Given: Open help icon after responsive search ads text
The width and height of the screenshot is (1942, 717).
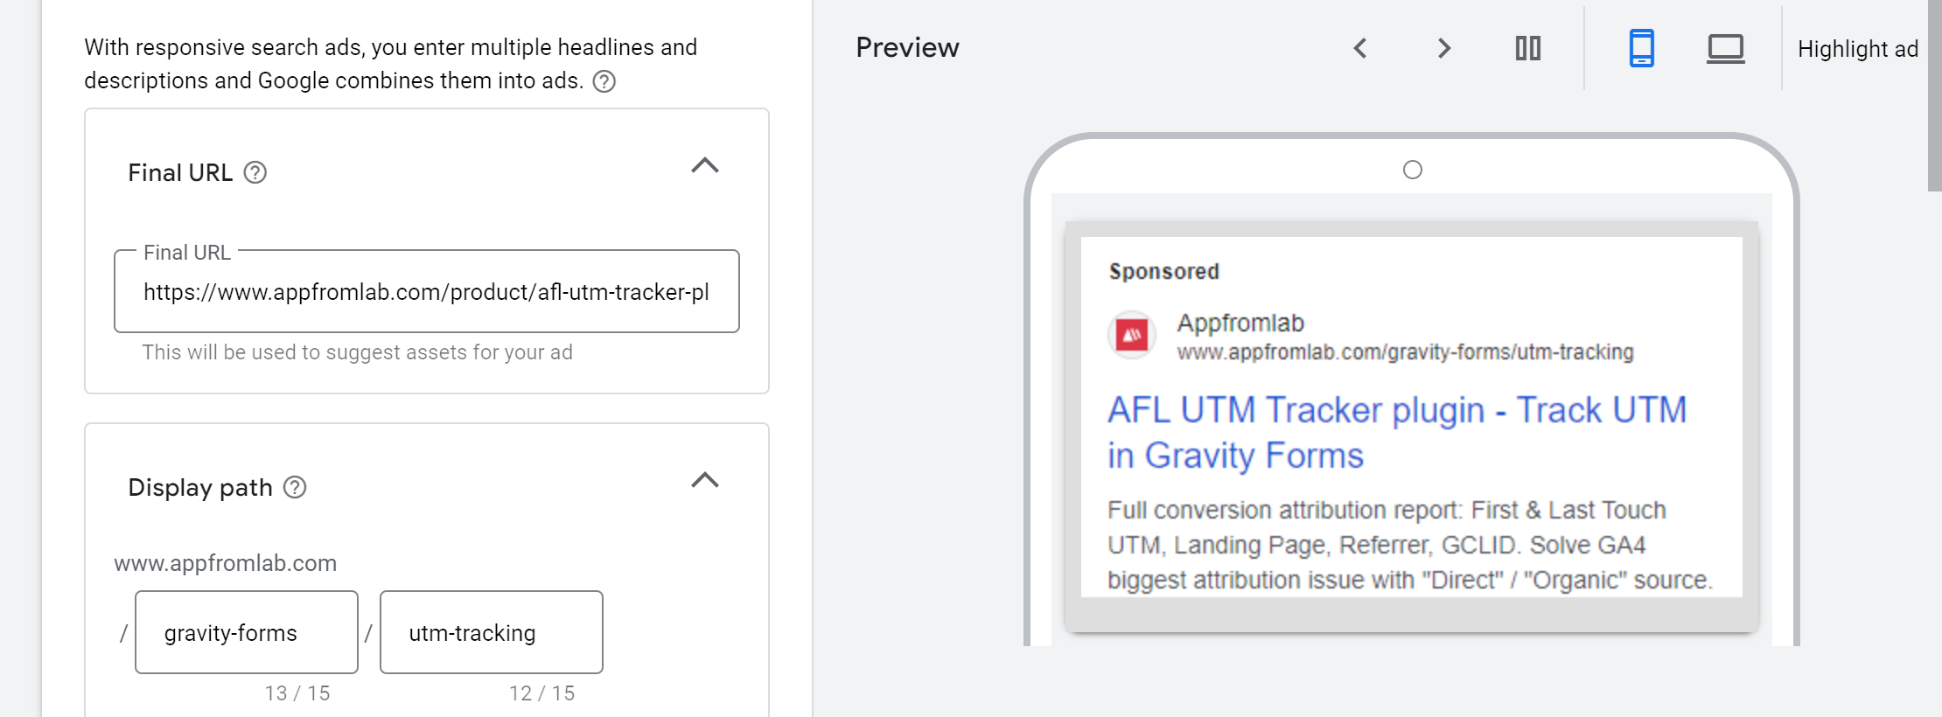Looking at the screenshot, I should pos(604,81).
